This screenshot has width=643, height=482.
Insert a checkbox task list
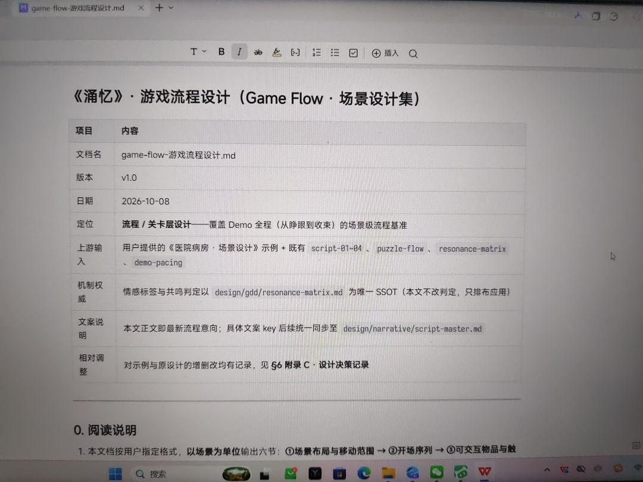pyautogui.click(x=353, y=53)
